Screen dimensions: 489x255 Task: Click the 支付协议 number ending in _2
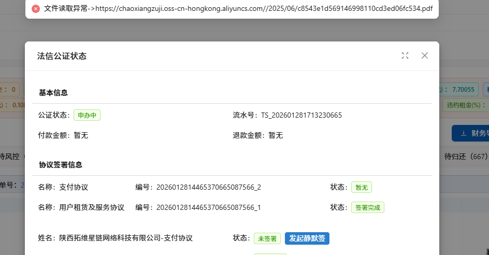pos(208,187)
